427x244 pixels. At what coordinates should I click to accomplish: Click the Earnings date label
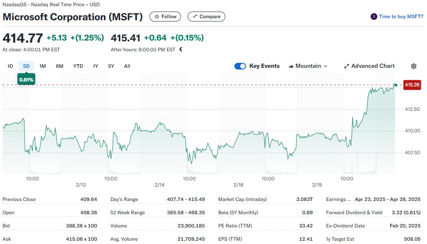(x=338, y=199)
